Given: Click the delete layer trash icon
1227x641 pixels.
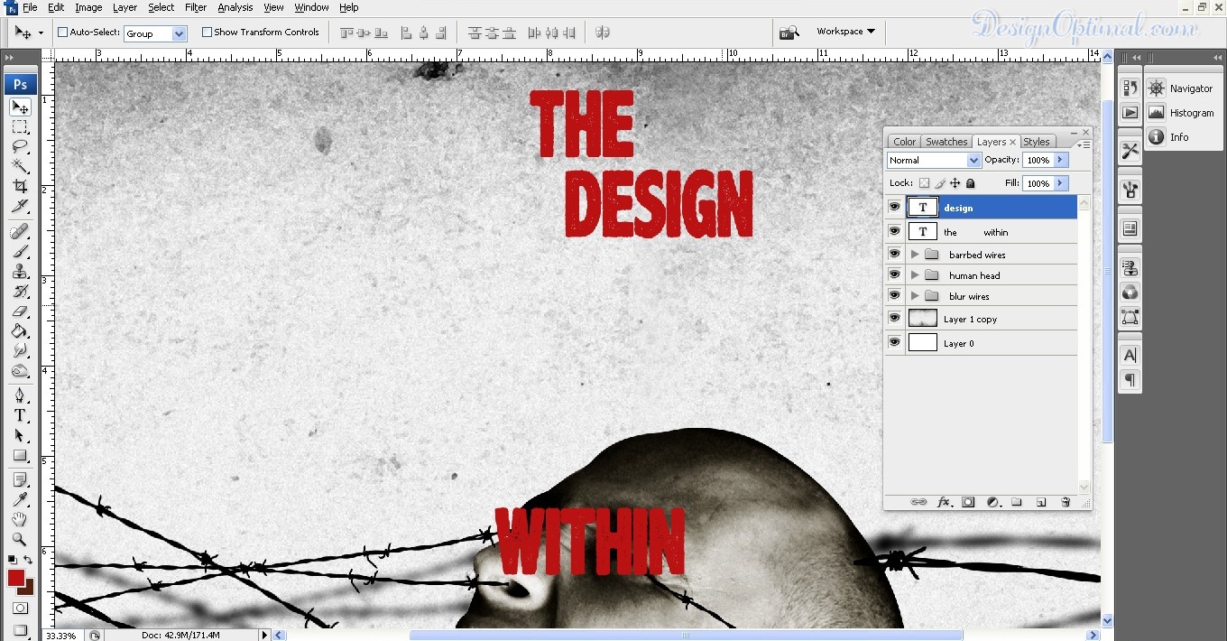Looking at the screenshot, I should point(1066,502).
